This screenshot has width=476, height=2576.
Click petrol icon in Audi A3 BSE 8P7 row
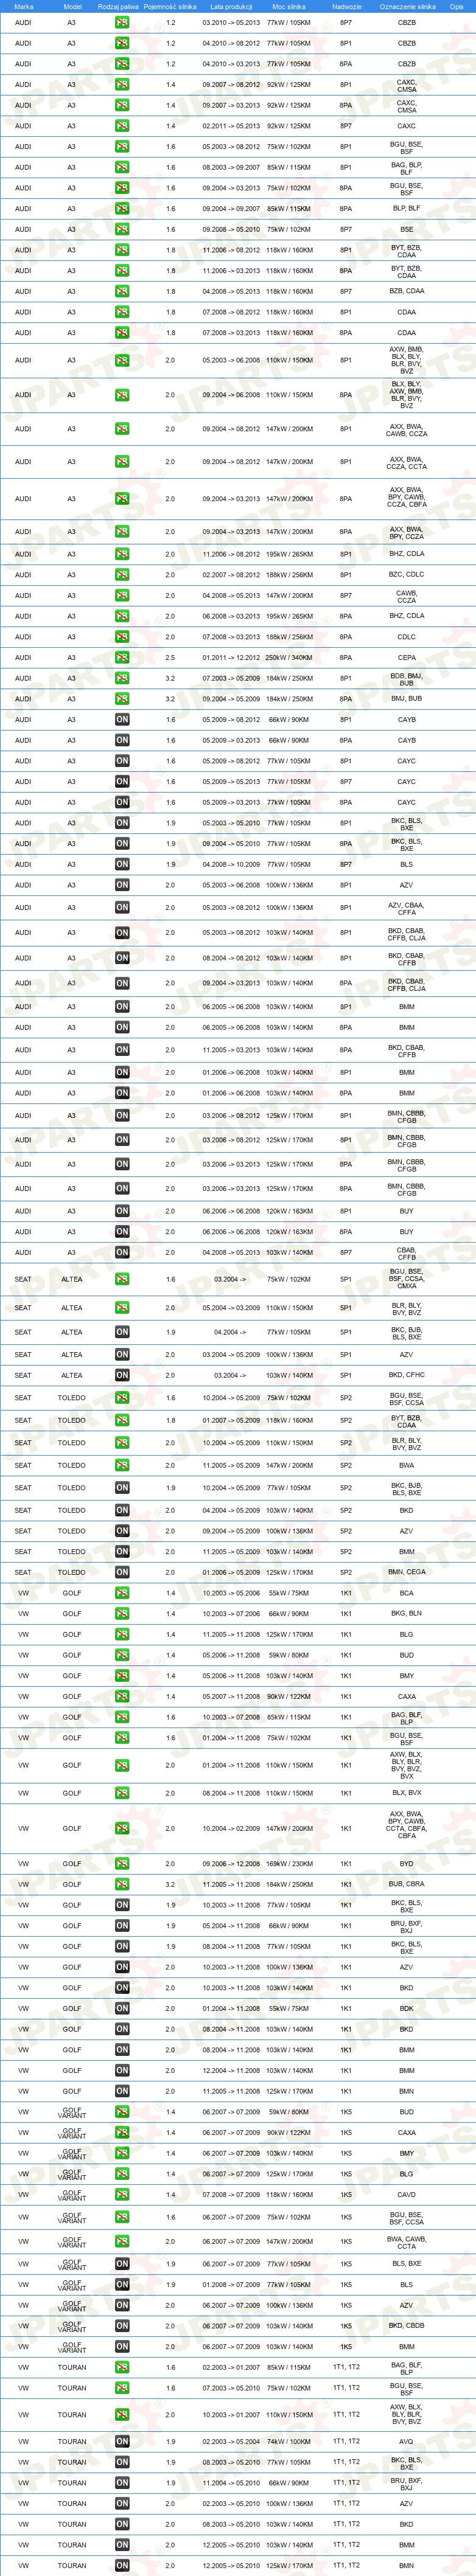pyautogui.click(x=122, y=229)
